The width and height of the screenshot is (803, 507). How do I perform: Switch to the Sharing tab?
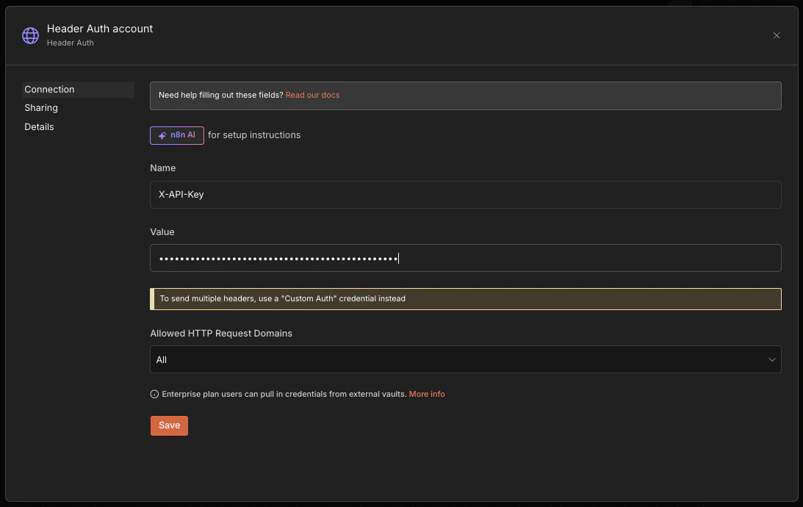41,107
